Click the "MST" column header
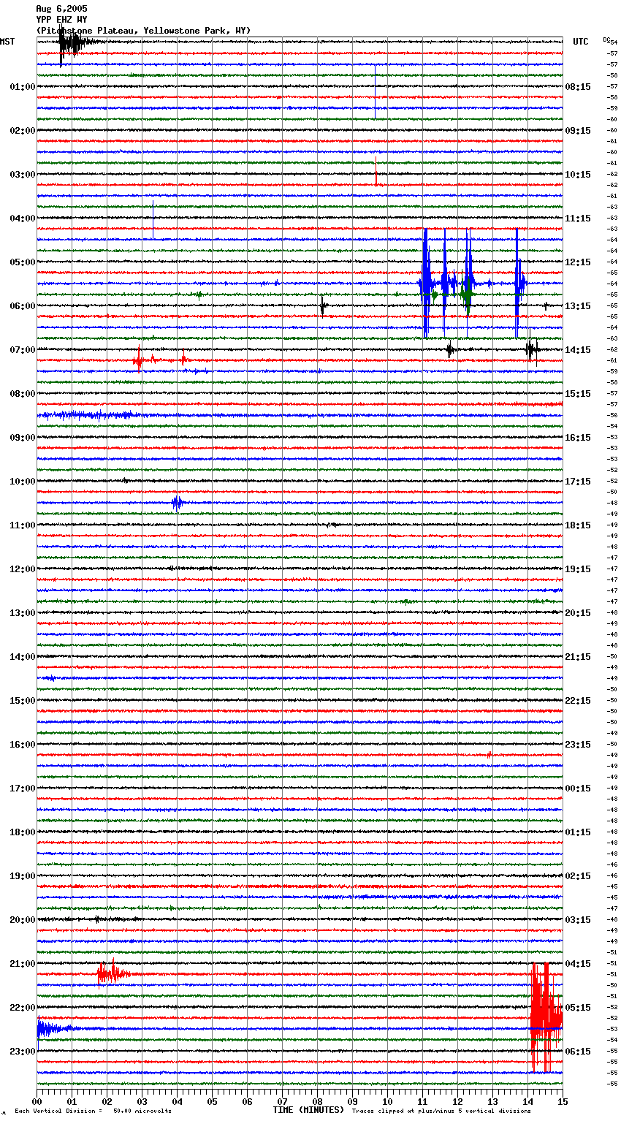 coord(7,42)
